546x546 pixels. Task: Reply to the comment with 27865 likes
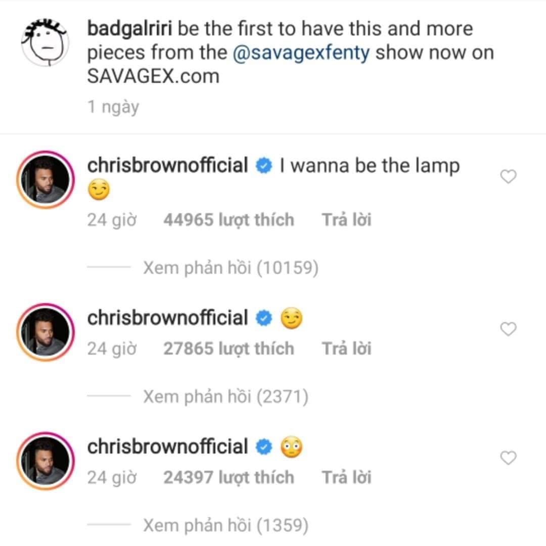pyautogui.click(x=346, y=349)
